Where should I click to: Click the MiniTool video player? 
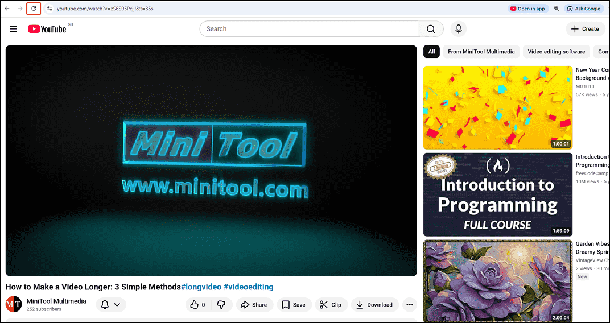pyautogui.click(x=211, y=160)
